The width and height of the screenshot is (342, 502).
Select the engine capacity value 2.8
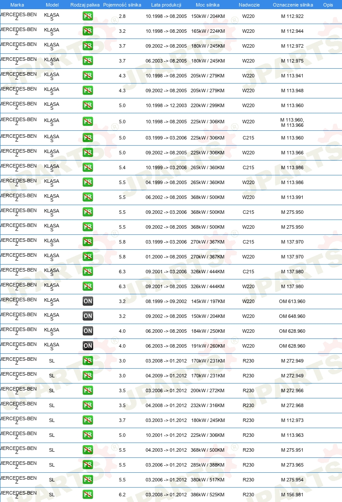[122, 16]
